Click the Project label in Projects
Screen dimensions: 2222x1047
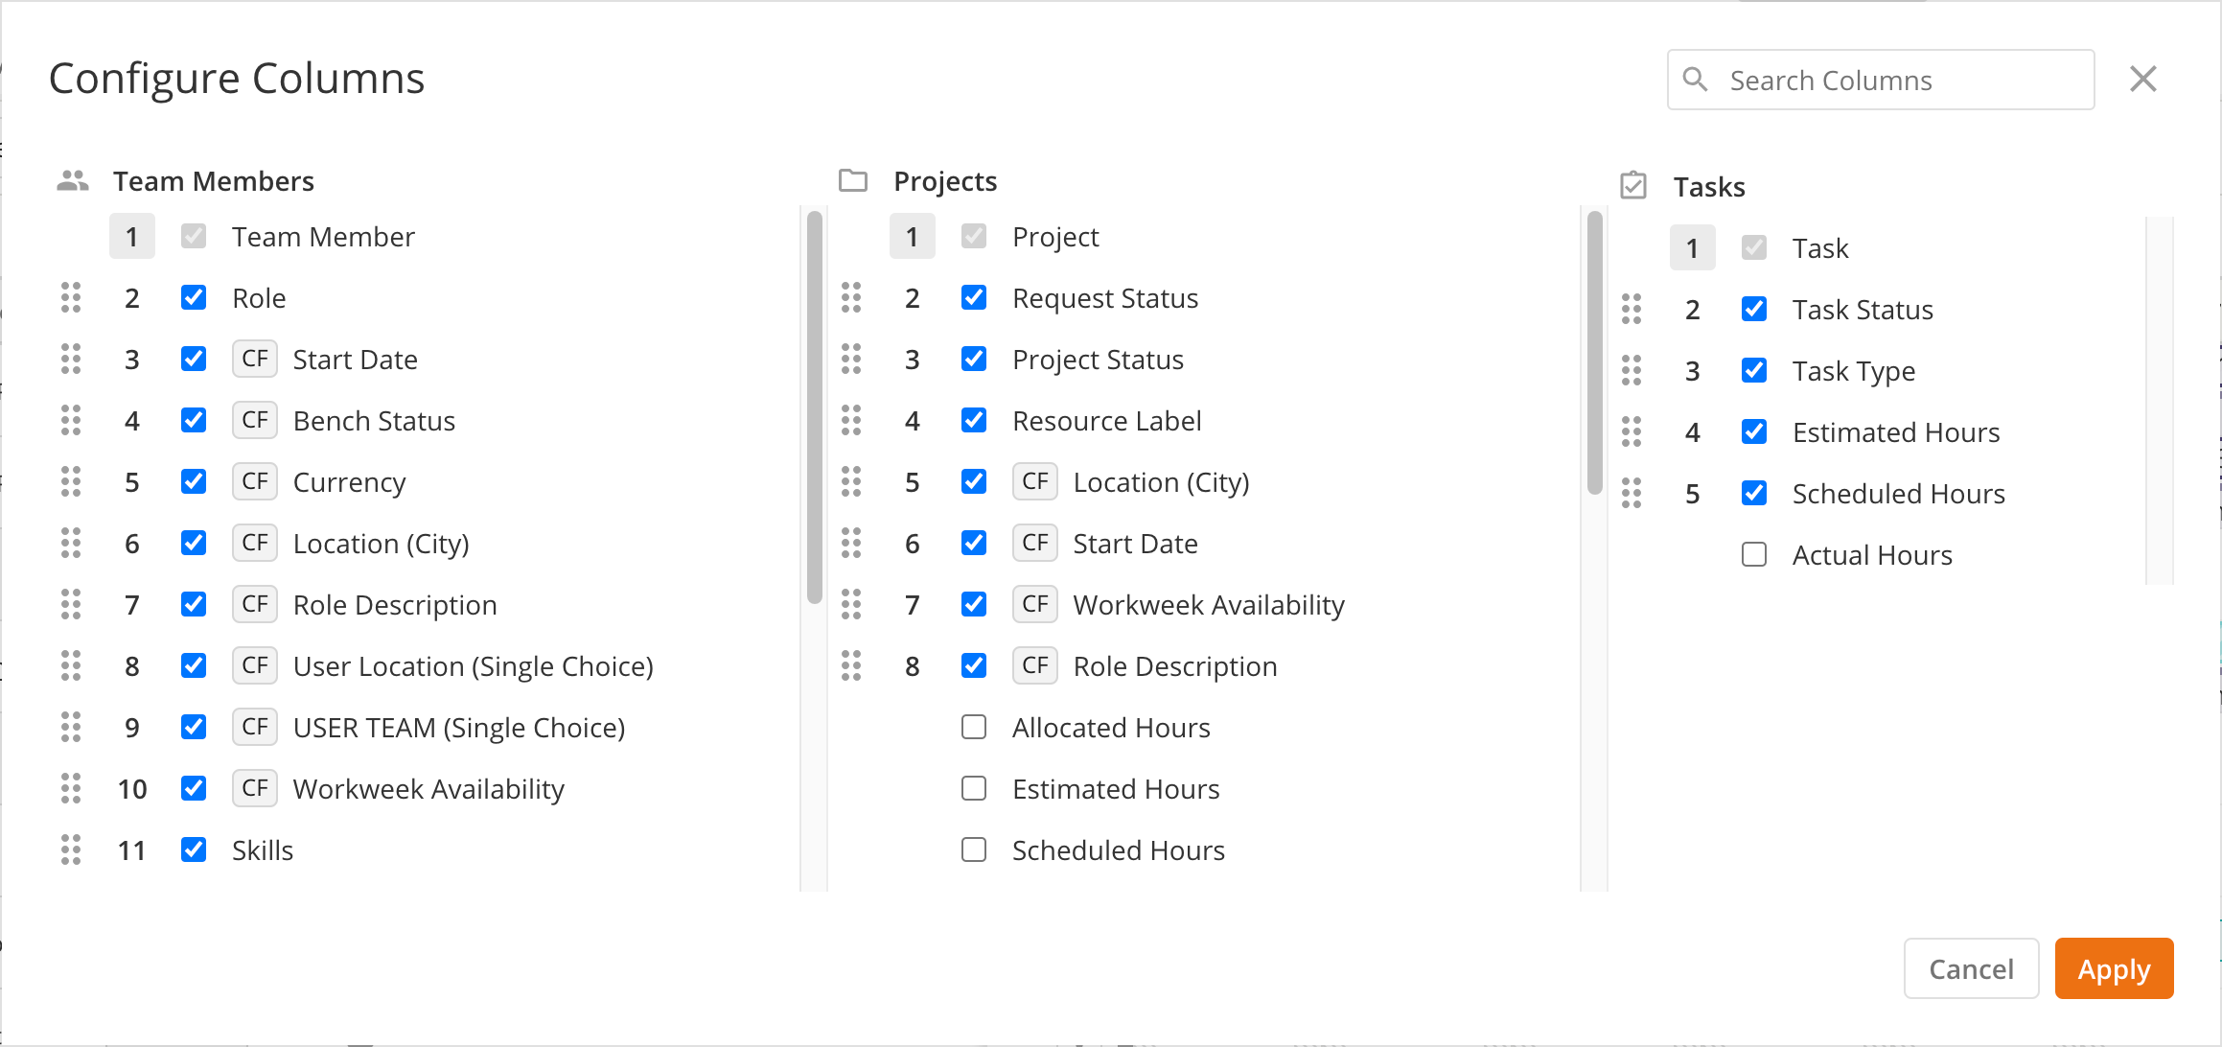(1055, 237)
